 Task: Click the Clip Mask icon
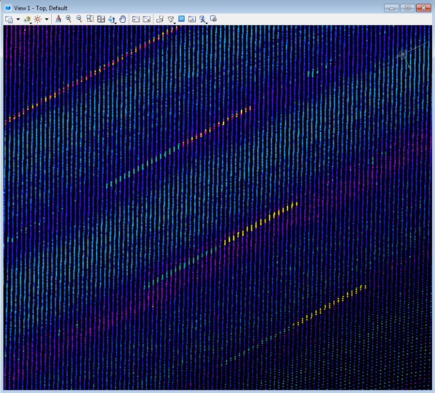click(192, 19)
